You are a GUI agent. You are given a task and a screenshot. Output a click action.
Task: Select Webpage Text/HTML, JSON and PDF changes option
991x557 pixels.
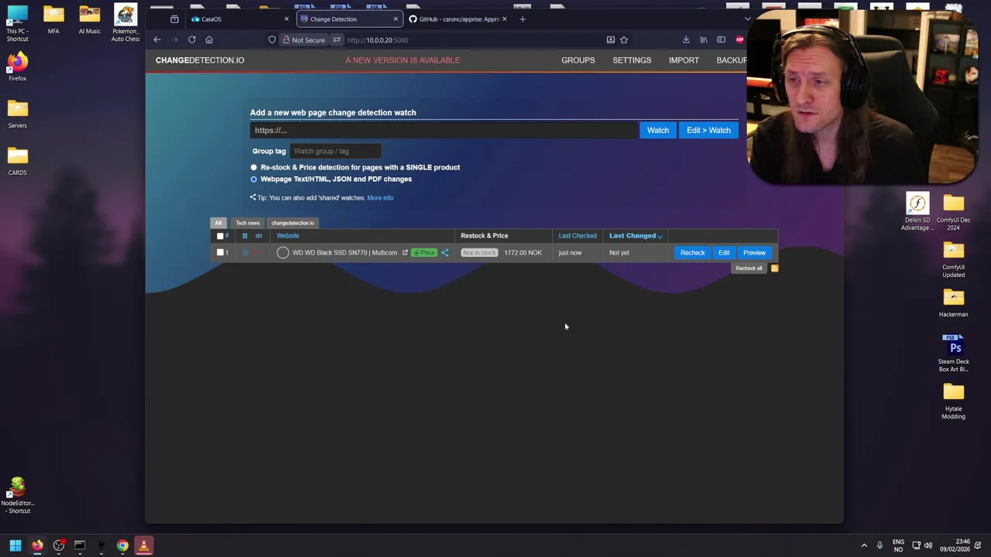254,179
